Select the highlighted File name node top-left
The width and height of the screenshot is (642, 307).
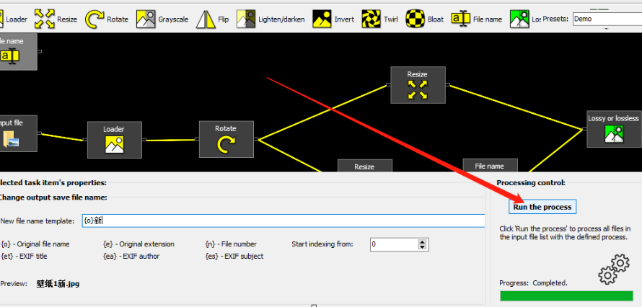pos(17,51)
